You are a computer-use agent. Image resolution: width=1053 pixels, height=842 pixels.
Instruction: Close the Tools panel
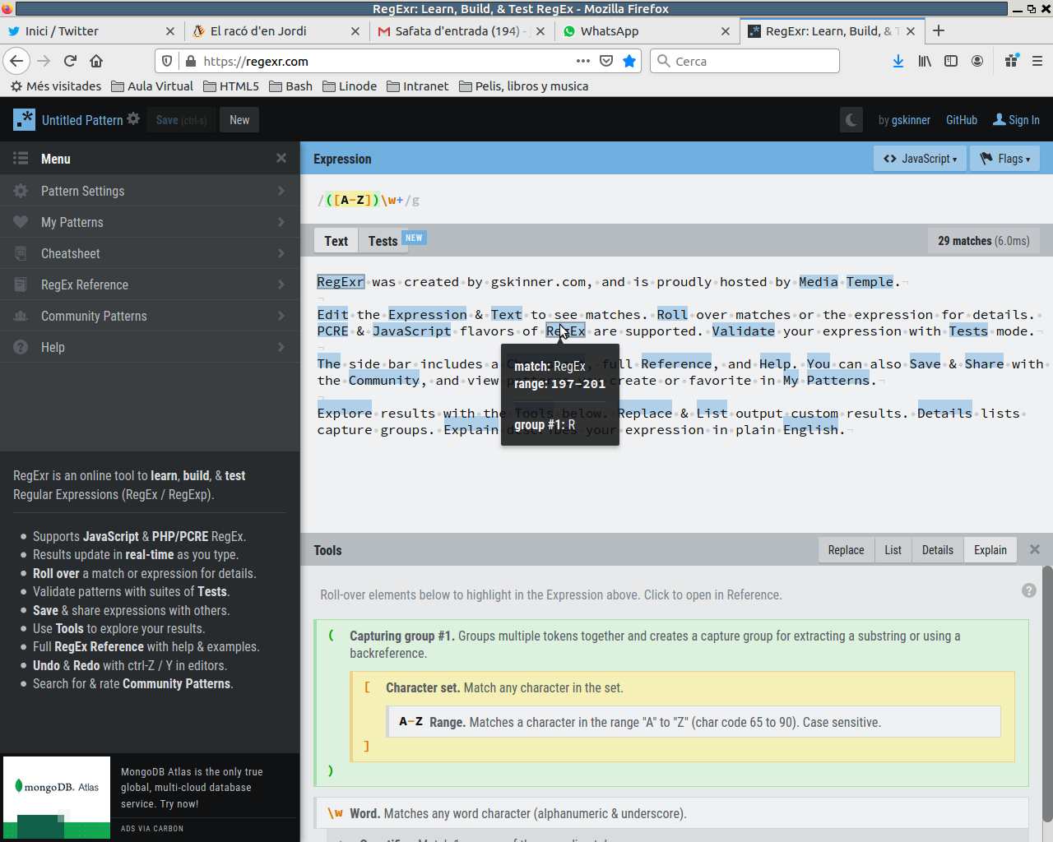1035,549
